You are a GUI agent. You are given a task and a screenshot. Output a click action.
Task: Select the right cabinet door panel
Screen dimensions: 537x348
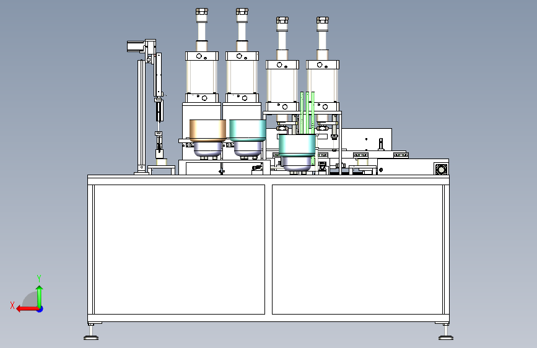click(357, 250)
